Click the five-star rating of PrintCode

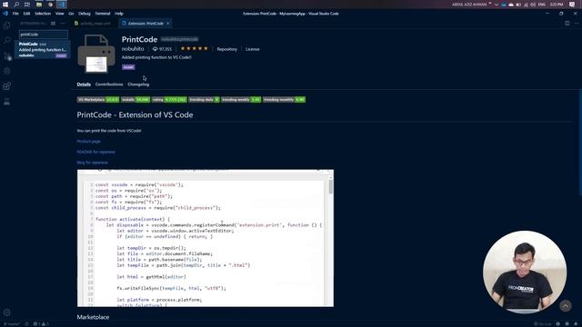[x=194, y=48]
